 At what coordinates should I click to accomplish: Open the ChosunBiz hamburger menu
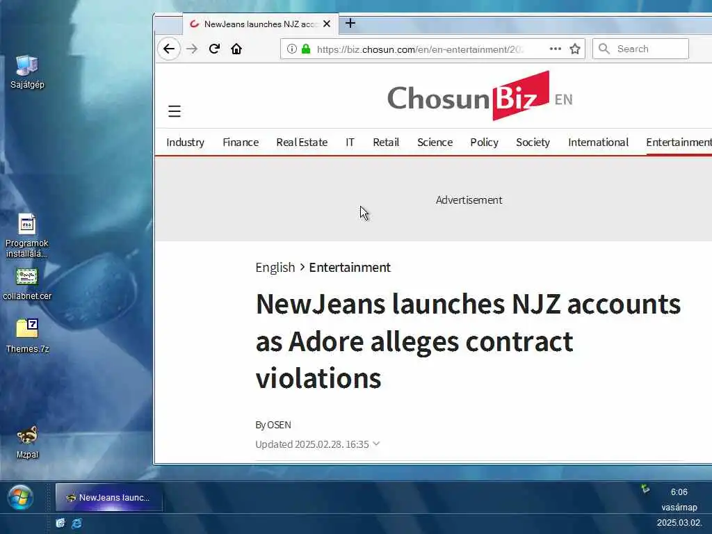click(x=175, y=111)
